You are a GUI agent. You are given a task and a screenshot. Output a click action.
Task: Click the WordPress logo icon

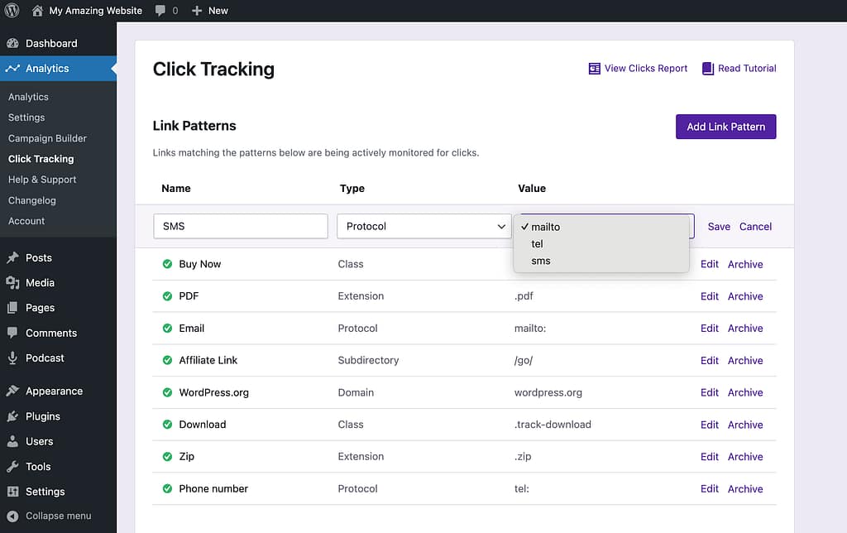pos(12,11)
